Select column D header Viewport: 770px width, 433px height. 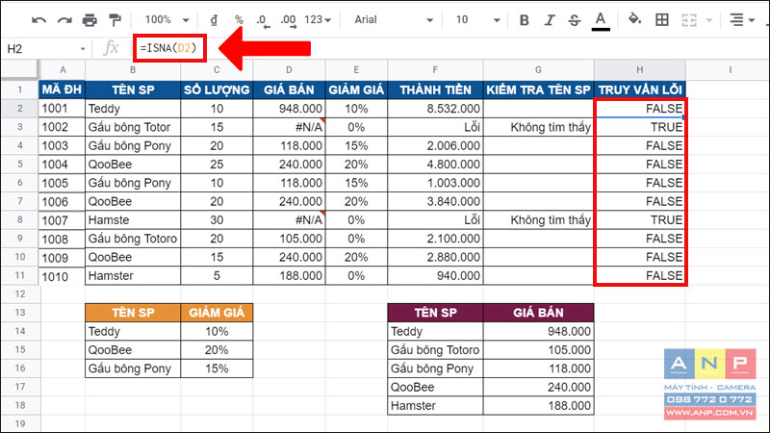point(289,69)
